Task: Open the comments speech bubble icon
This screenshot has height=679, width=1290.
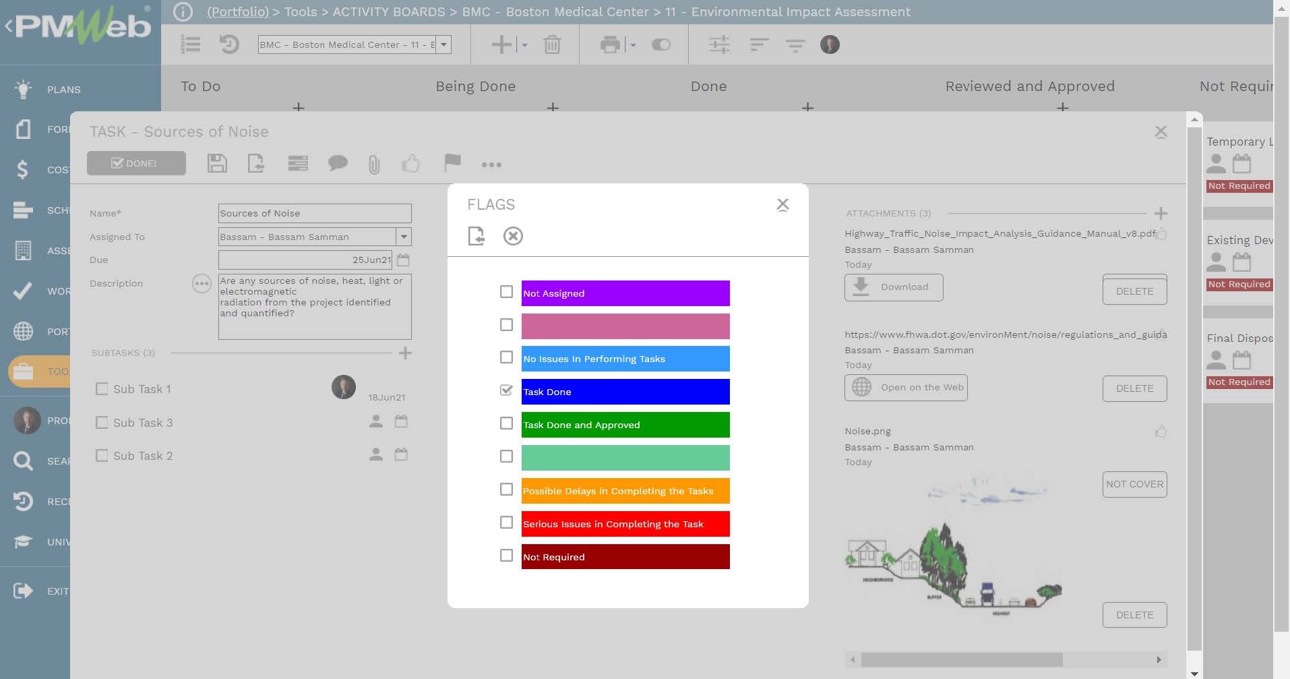Action: click(x=337, y=163)
